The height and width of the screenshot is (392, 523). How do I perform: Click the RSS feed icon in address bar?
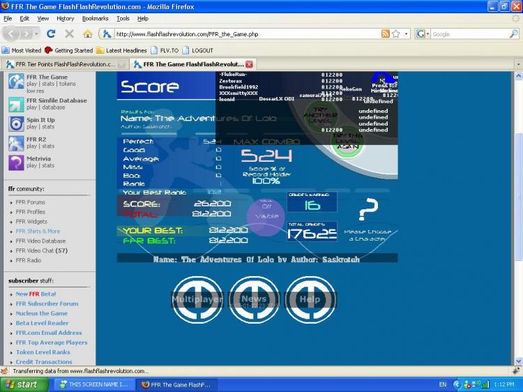385,33
